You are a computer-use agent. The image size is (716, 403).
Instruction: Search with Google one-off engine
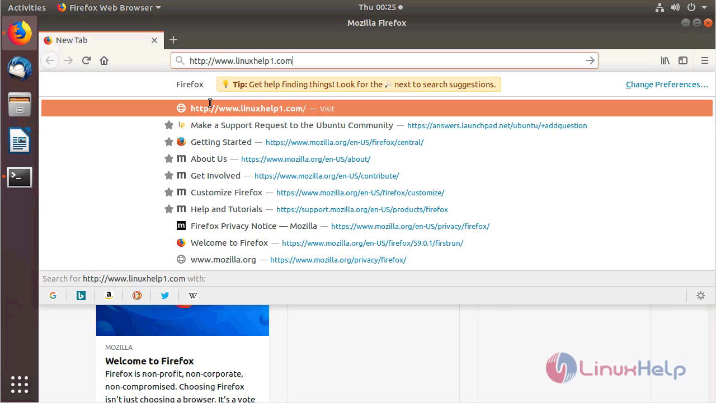pos(53,296)
